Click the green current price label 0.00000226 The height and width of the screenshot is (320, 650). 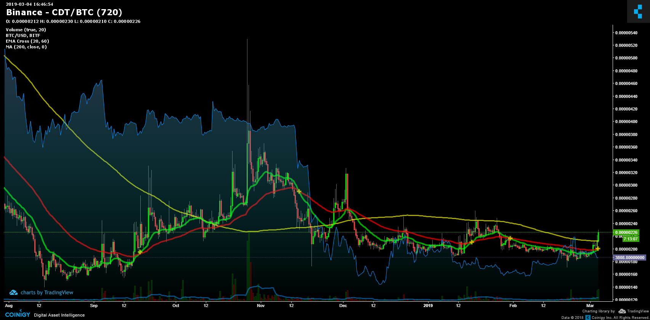625,232
